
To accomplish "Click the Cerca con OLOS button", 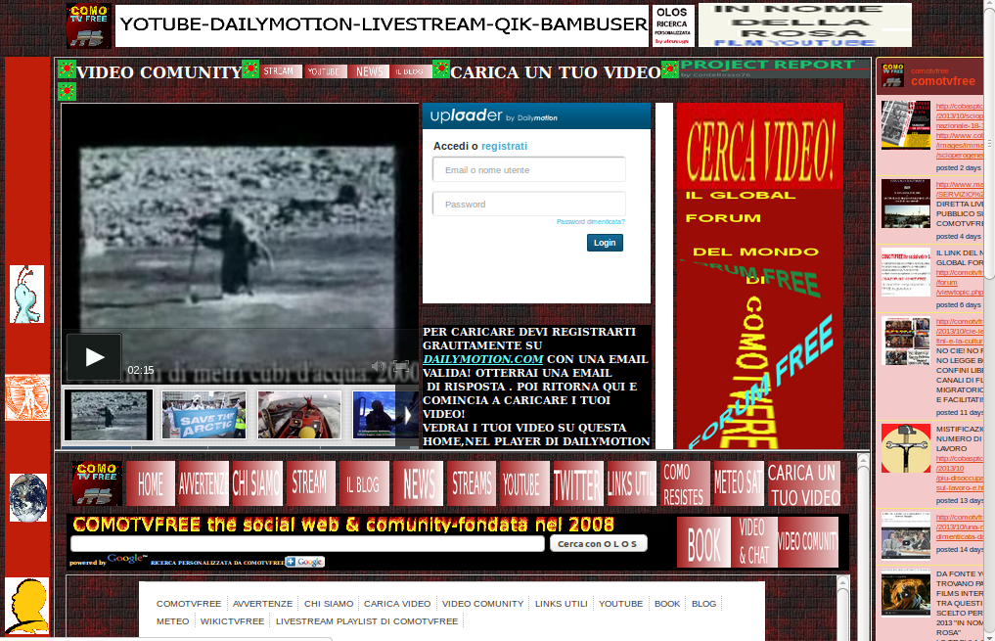I will pyautogui.click(x=598, y=544).
